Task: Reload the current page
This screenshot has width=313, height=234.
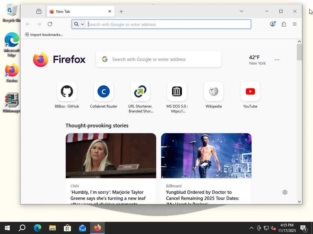Action: (50, 24)
